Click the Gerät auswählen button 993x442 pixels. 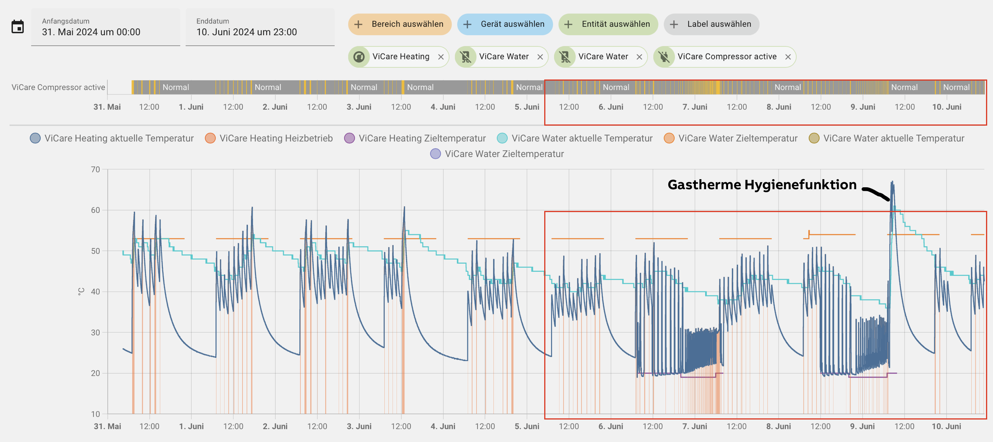point(505,24)
